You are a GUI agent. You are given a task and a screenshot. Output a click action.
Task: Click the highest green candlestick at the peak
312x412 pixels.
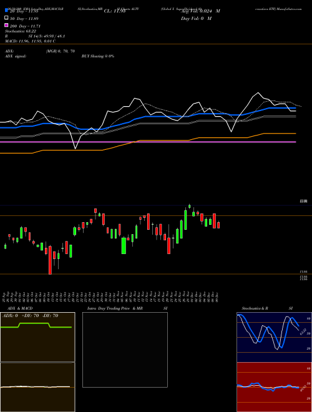[189, 206]
